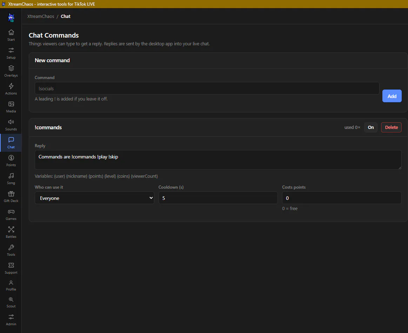The image size is (408, 333).
Task: Open the Sounds section
Action: click(11, 125)
